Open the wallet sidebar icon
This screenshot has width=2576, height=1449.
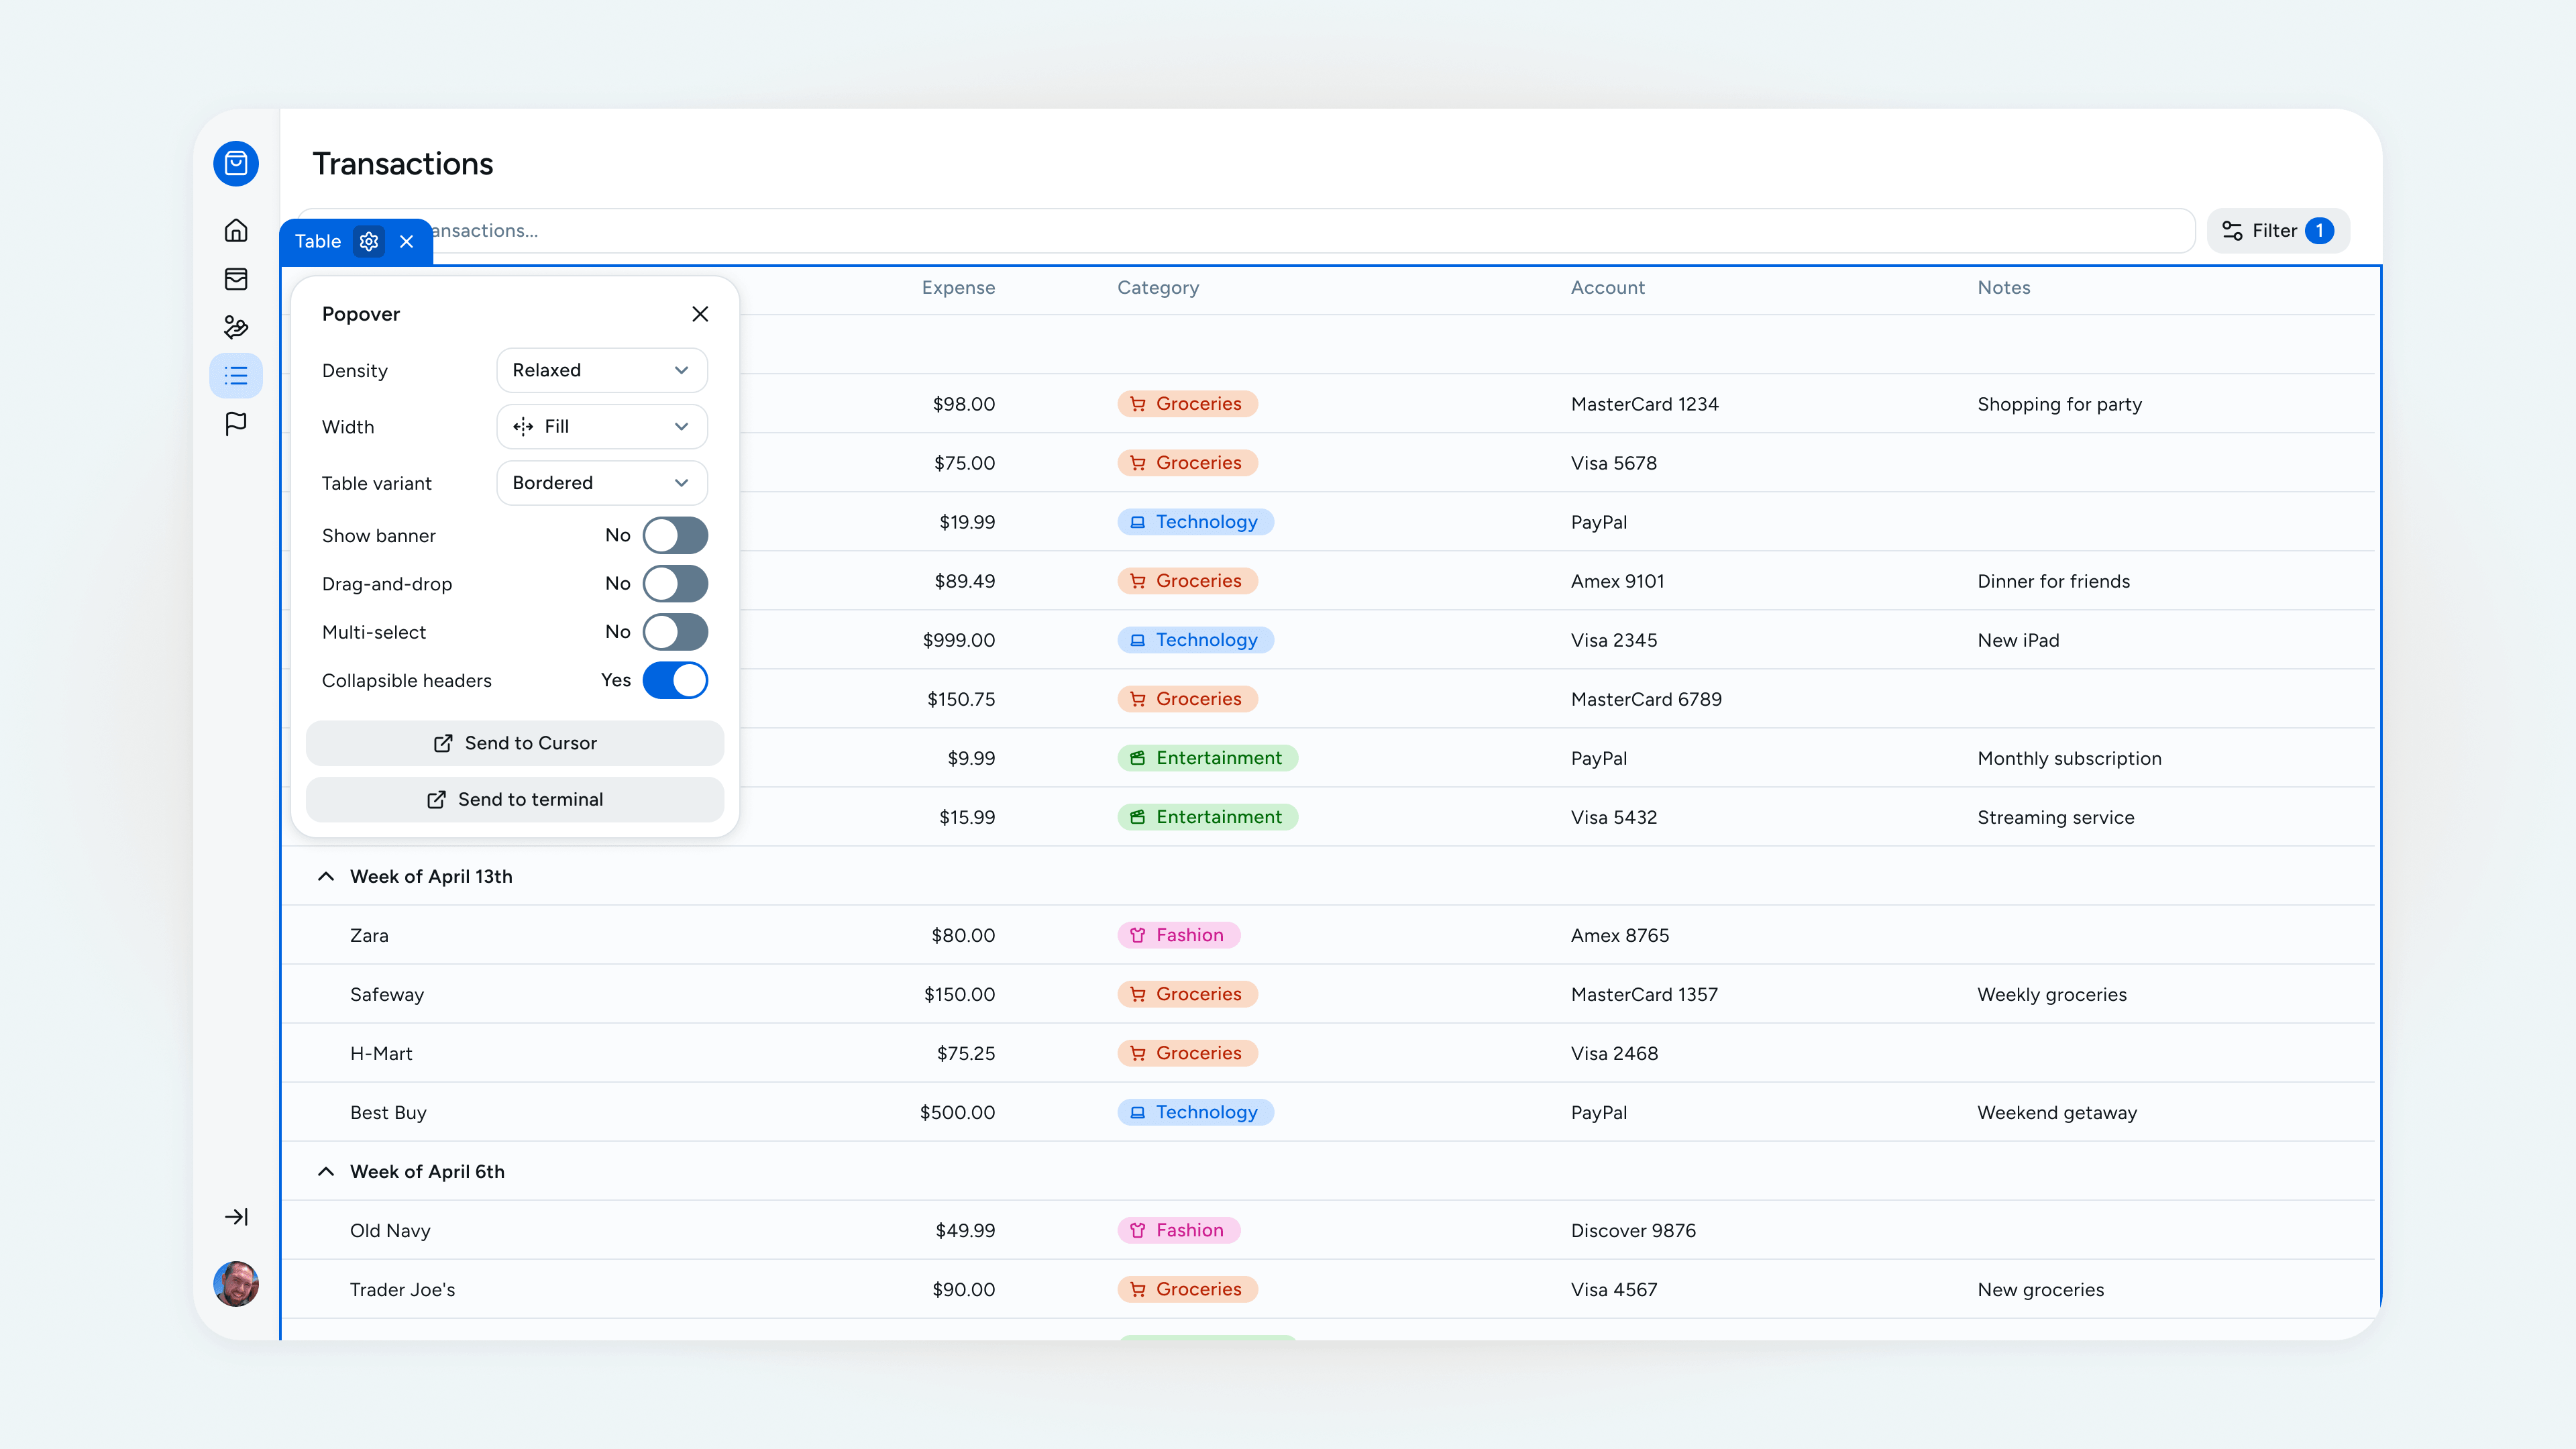coord(236,279)
